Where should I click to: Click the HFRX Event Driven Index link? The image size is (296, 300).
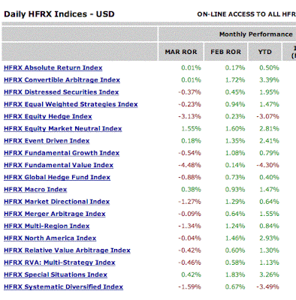click(47, 141)
